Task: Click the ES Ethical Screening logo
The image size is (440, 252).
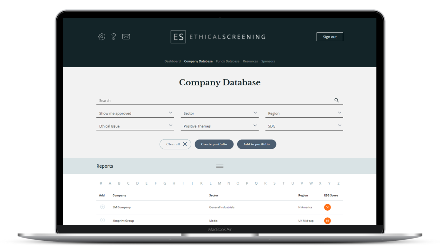Action: (x=218, y=37)
